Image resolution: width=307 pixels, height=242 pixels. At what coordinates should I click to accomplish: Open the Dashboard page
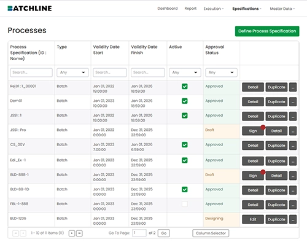(168, 9)
